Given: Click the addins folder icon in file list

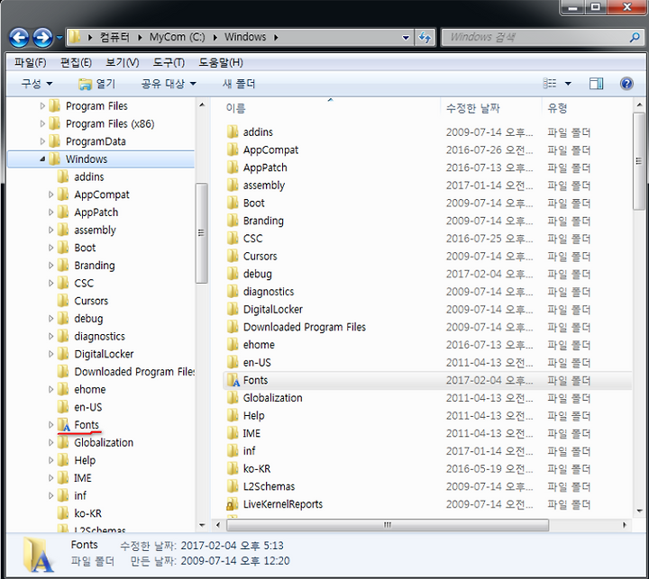Looking at the screenshot, I should [233, 132].
